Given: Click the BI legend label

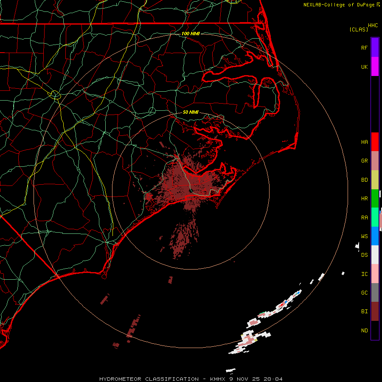Looking at the screenshot, I should coord(364,312).
